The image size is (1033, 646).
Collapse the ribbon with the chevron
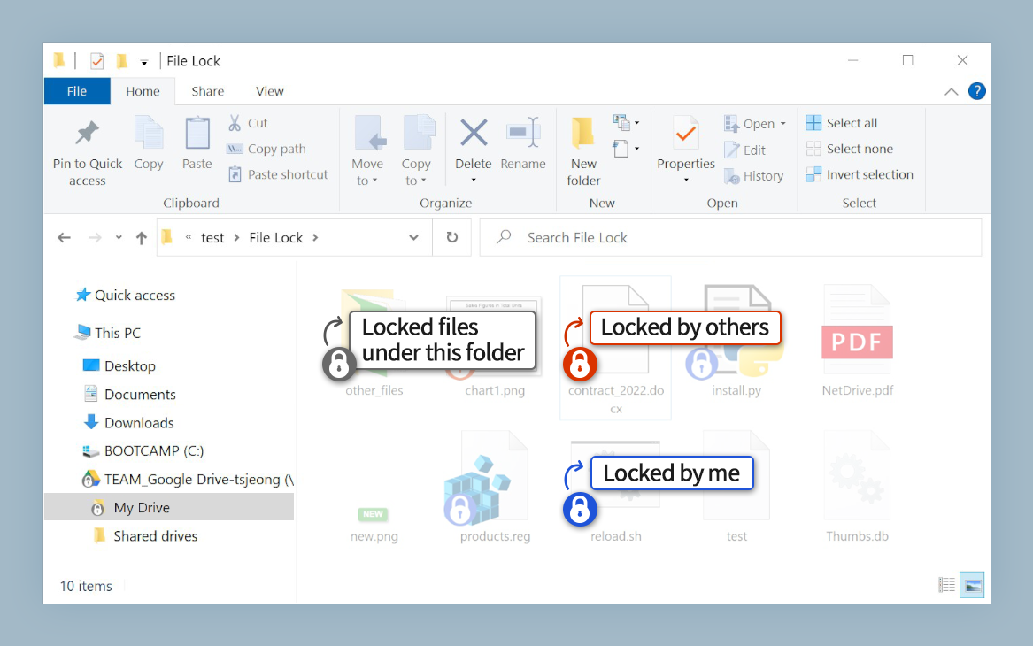click(x=951, y=91)
